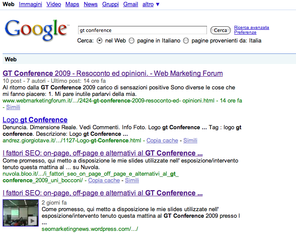This screenshot has width=296, height=237.
Task: Open Copia cache for andrez.giorgiotave.it result
Action: point(162,141)
